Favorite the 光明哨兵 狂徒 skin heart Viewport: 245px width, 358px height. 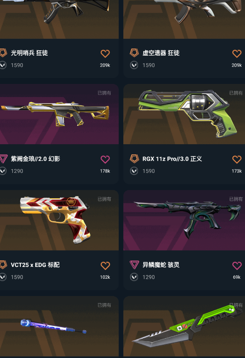coord(105,54)
